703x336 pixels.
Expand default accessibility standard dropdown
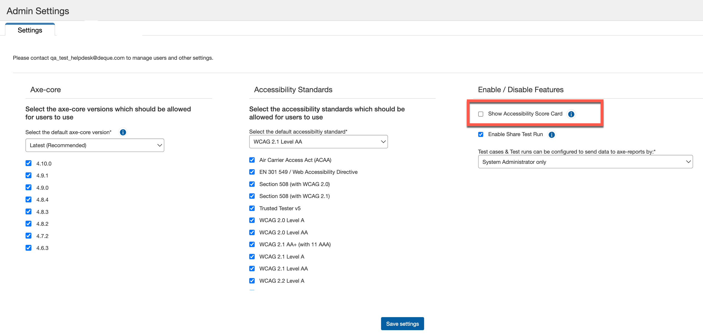point(318,142)
